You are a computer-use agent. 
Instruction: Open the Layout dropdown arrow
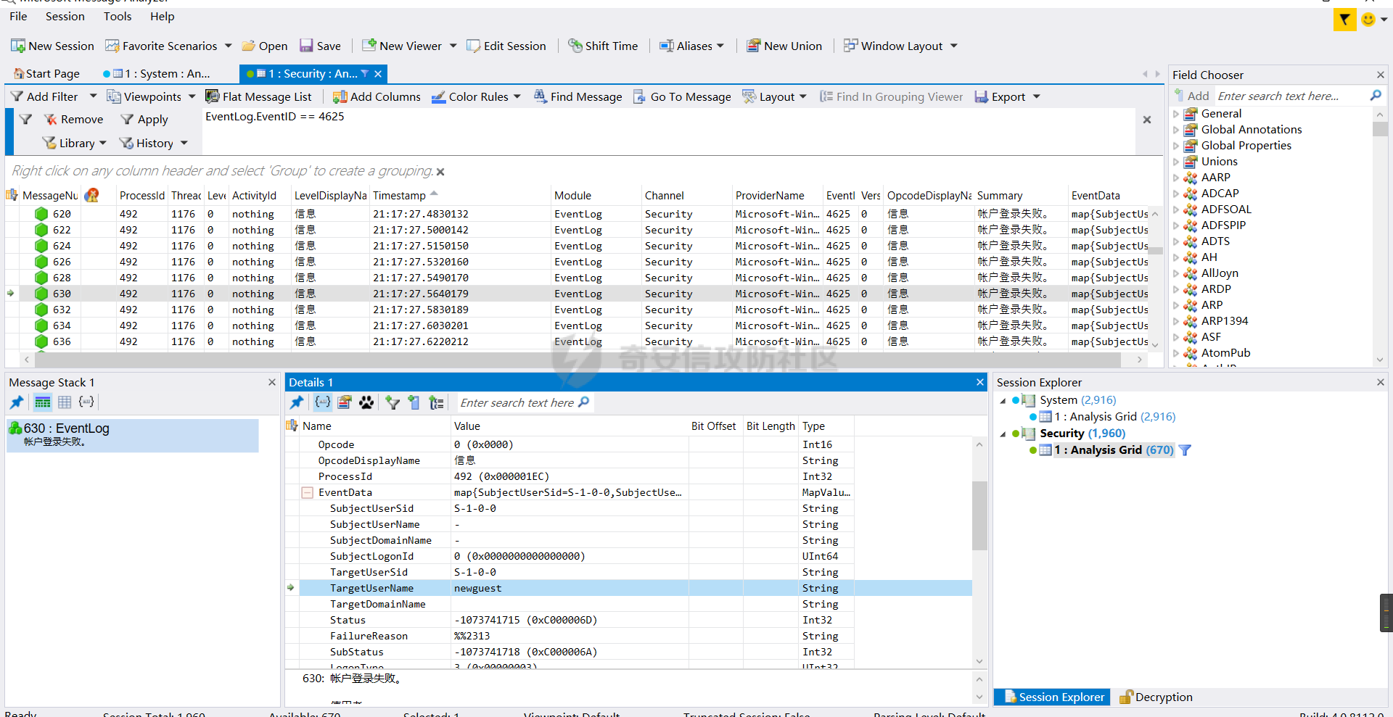point(802,96)
